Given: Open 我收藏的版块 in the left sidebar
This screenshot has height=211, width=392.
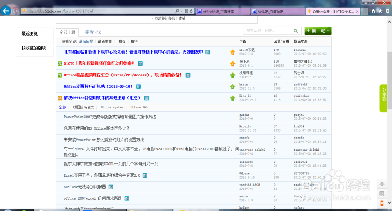Looking at the screenshot, I should coord(34,48).
